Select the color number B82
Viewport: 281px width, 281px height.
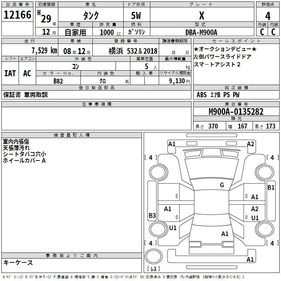coord(58,81)
